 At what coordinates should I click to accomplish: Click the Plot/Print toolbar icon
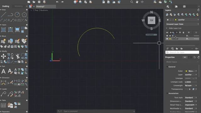pos(75,2)
